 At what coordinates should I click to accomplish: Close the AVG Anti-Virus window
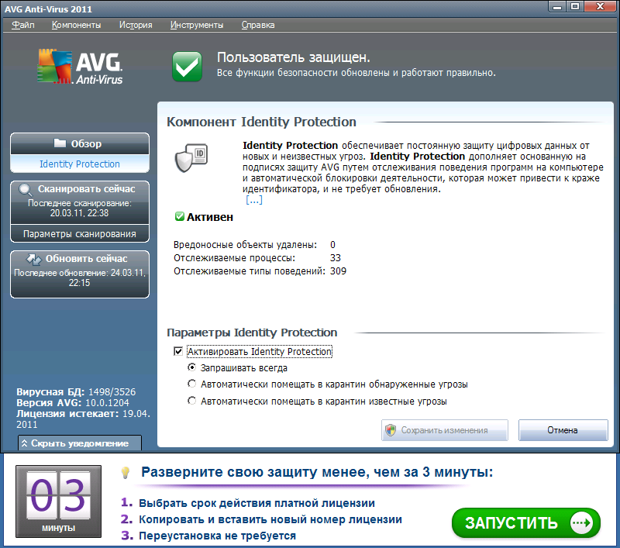click(x=600, y=6)
